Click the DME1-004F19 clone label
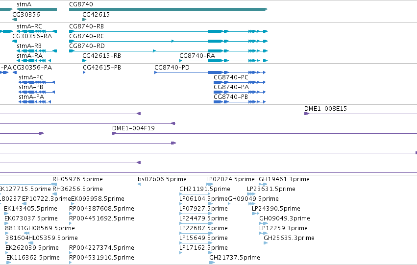Screen dimensions: 417x265 coord(133,128)
